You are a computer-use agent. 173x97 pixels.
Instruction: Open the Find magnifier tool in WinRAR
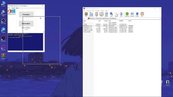[x=111, y=14]
